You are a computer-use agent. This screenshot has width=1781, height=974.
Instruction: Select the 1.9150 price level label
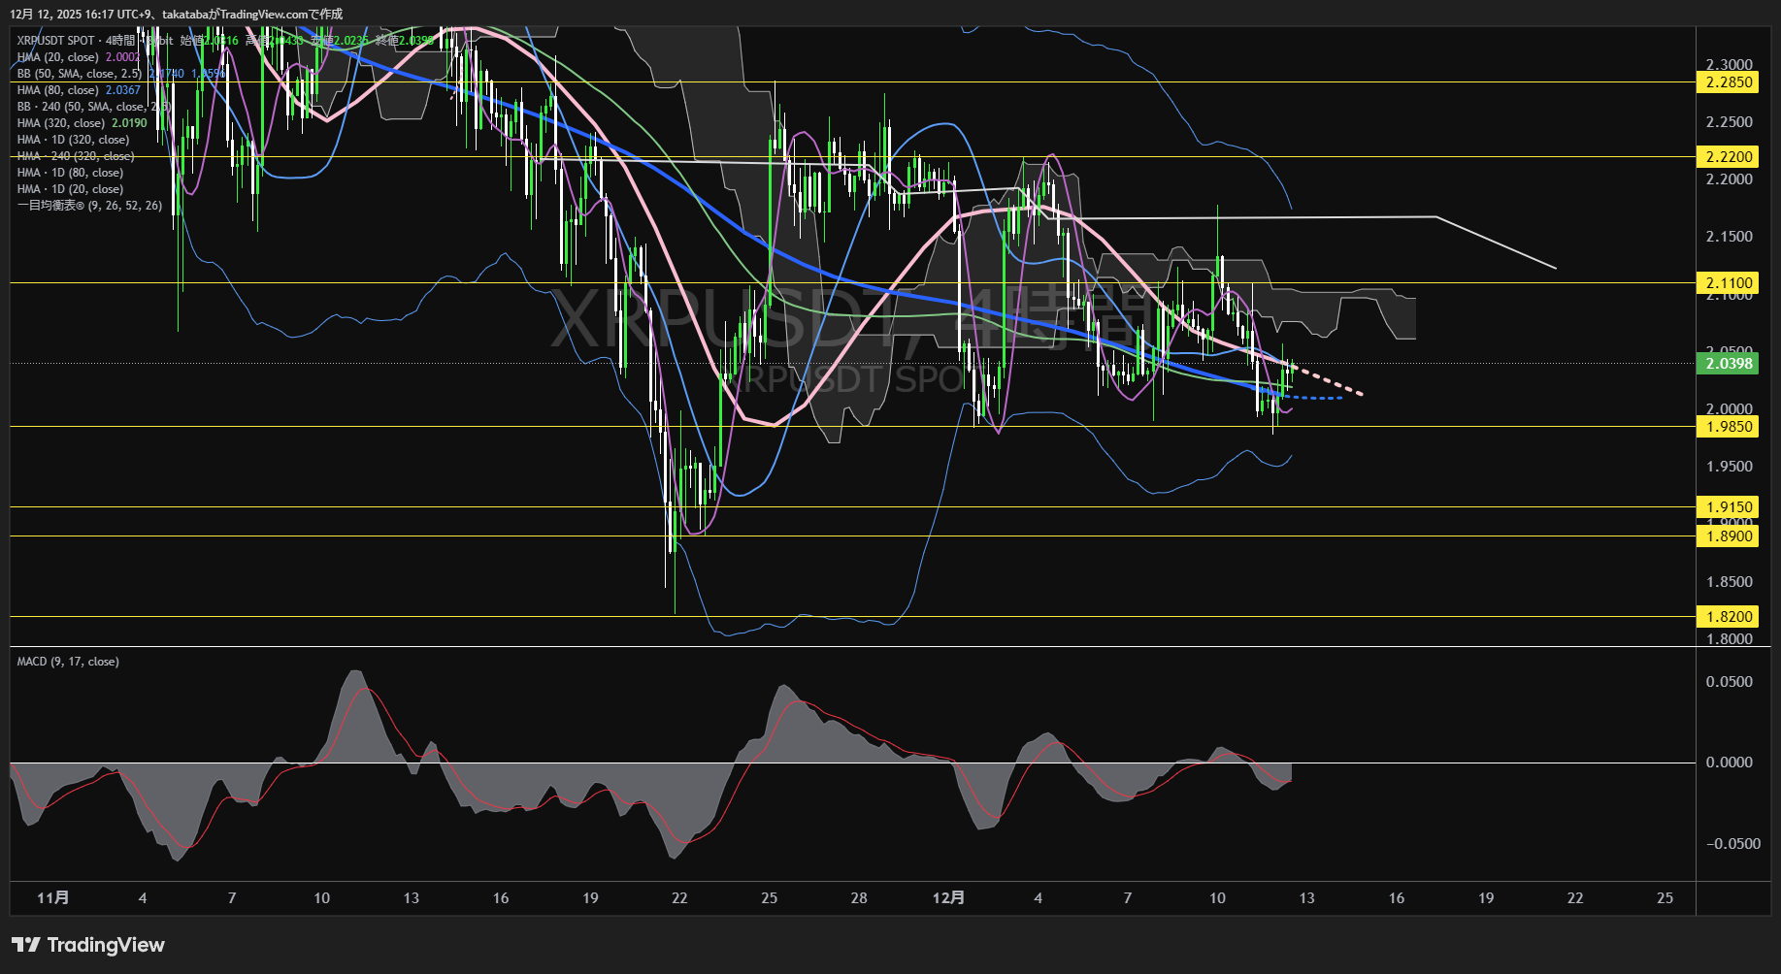[1729, 506]
